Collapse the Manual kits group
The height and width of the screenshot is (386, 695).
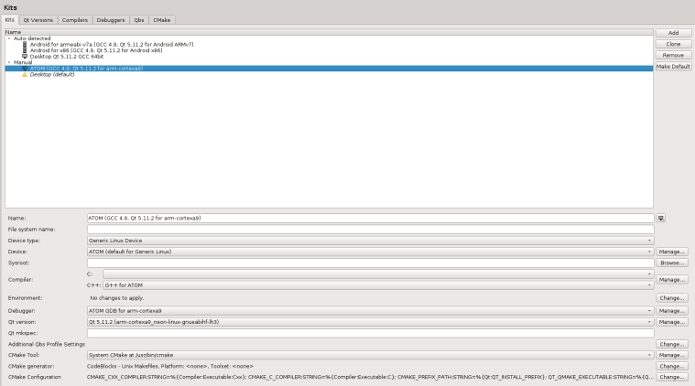pyautogui.click(x=7, y=62)
